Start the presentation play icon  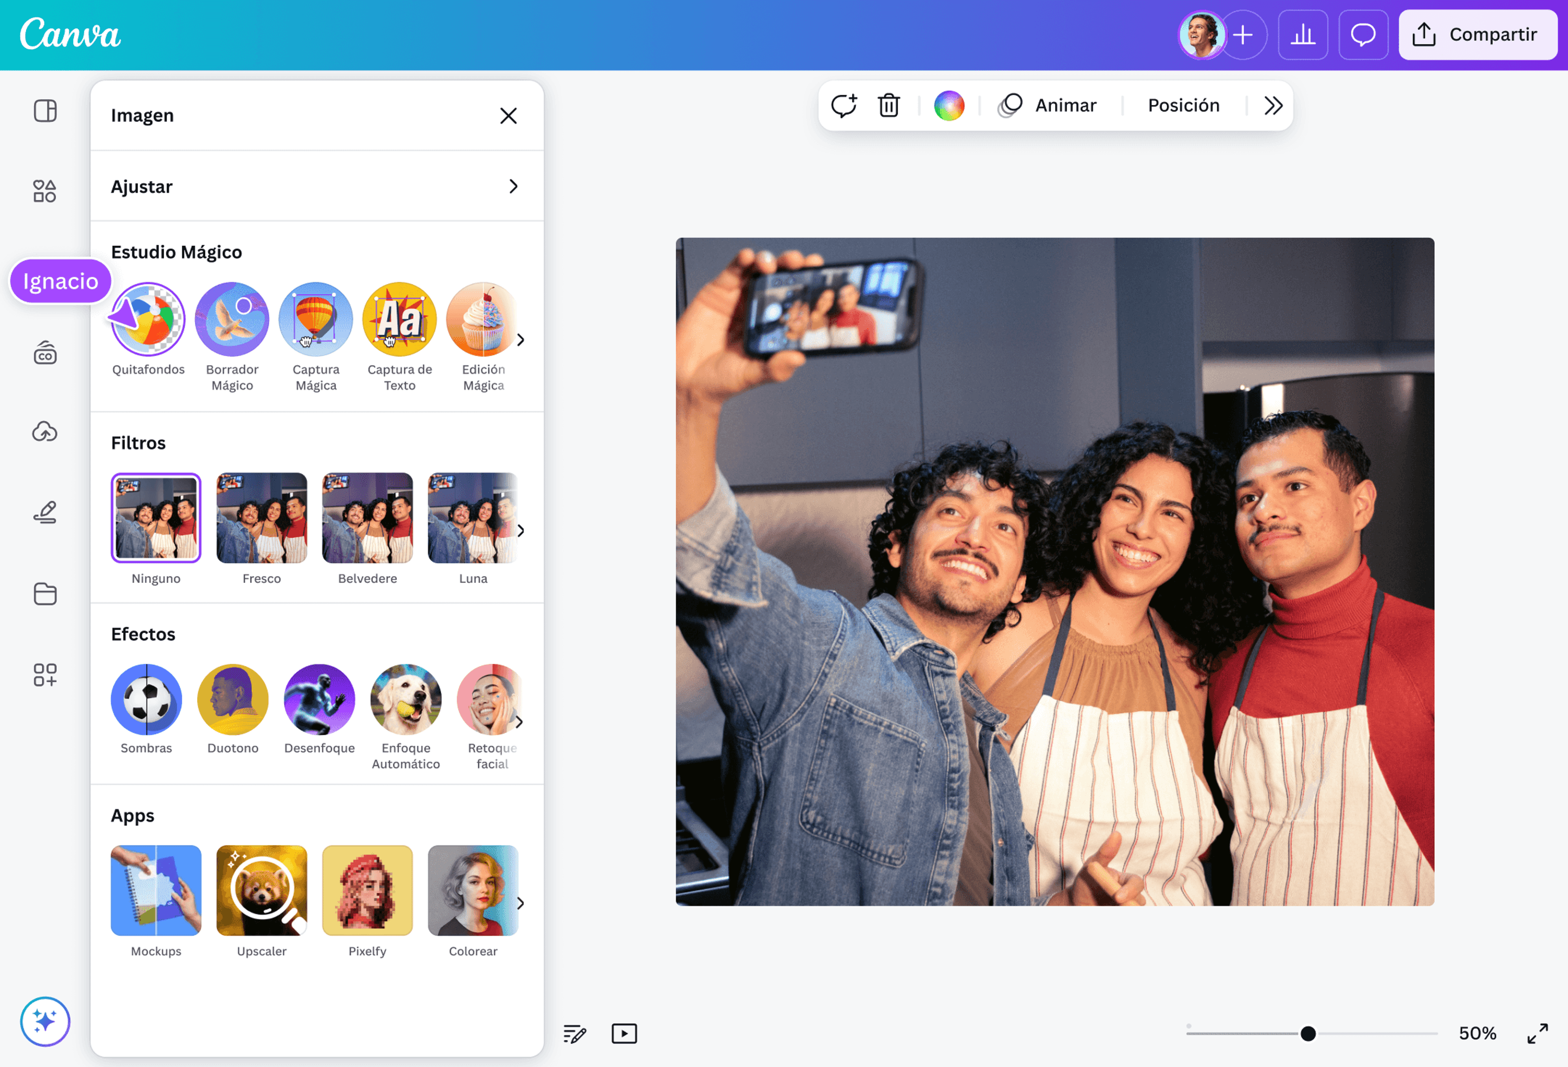click(x=624, y=1033)
